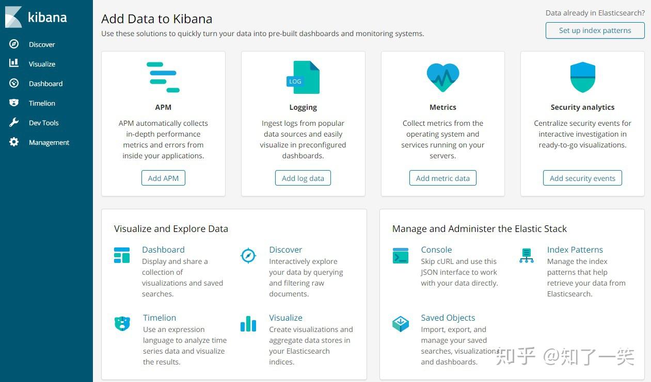651x382 pixels.
Task: Click the Index Patterns network icon
Action: pyautogui.click(x=527, y=256)
